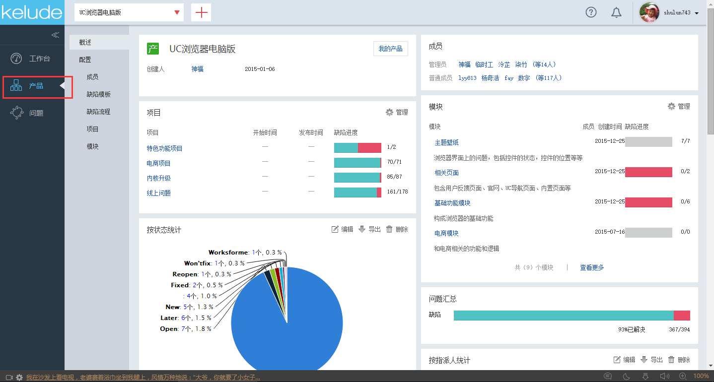714x382 pixels.
Task: Click the 367/394 defect count
Action: (679, 329)
